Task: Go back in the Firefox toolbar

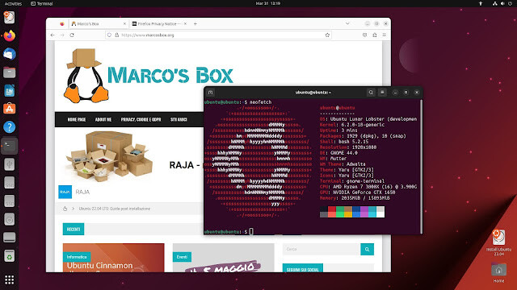Action: (53, 35)
